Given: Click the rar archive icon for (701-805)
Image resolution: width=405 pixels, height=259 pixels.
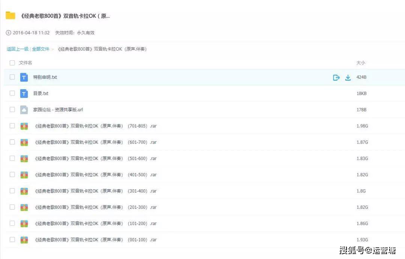Looking at the screenshot, I should pos(24,126).
